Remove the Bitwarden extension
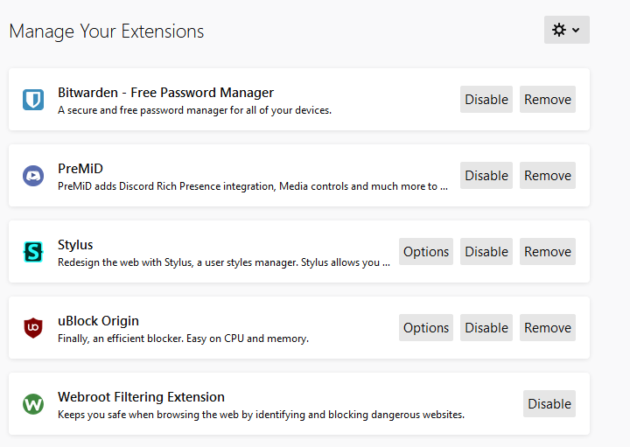 pos(547,99)
